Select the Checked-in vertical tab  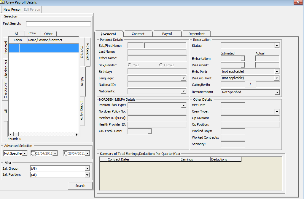[x=5, y=90]
